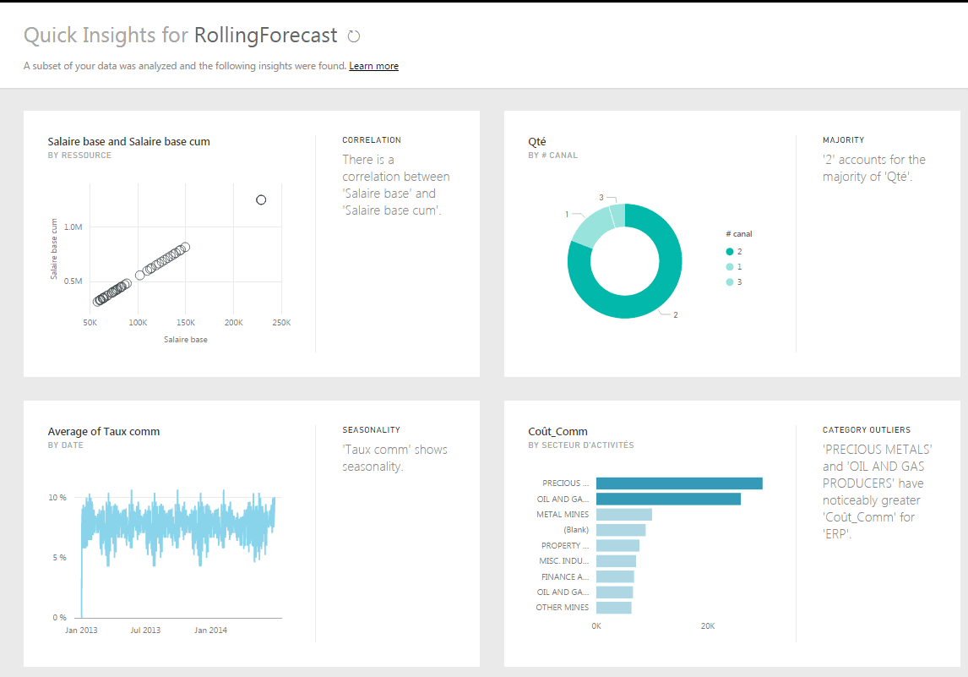The height and width of the screenshot is (677, 968).
Task: Click the outlier point in scatter plot
Action: click(x=261, y=200)
